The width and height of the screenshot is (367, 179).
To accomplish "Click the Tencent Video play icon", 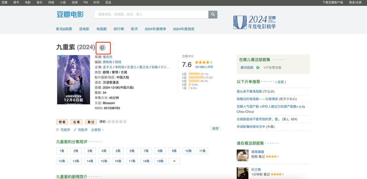I will pyautogui.click(x=258, y=68).
